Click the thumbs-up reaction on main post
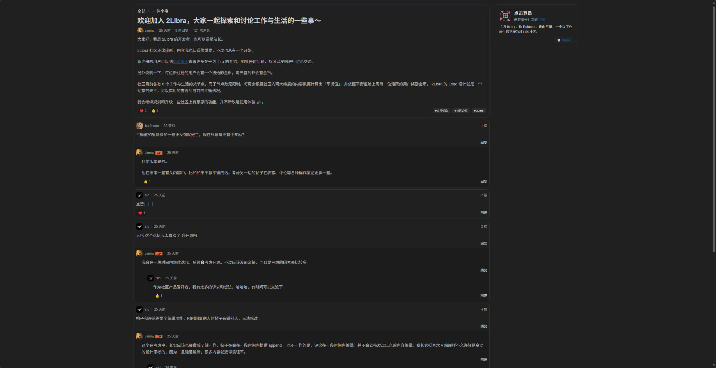 [x=153, y=111]
